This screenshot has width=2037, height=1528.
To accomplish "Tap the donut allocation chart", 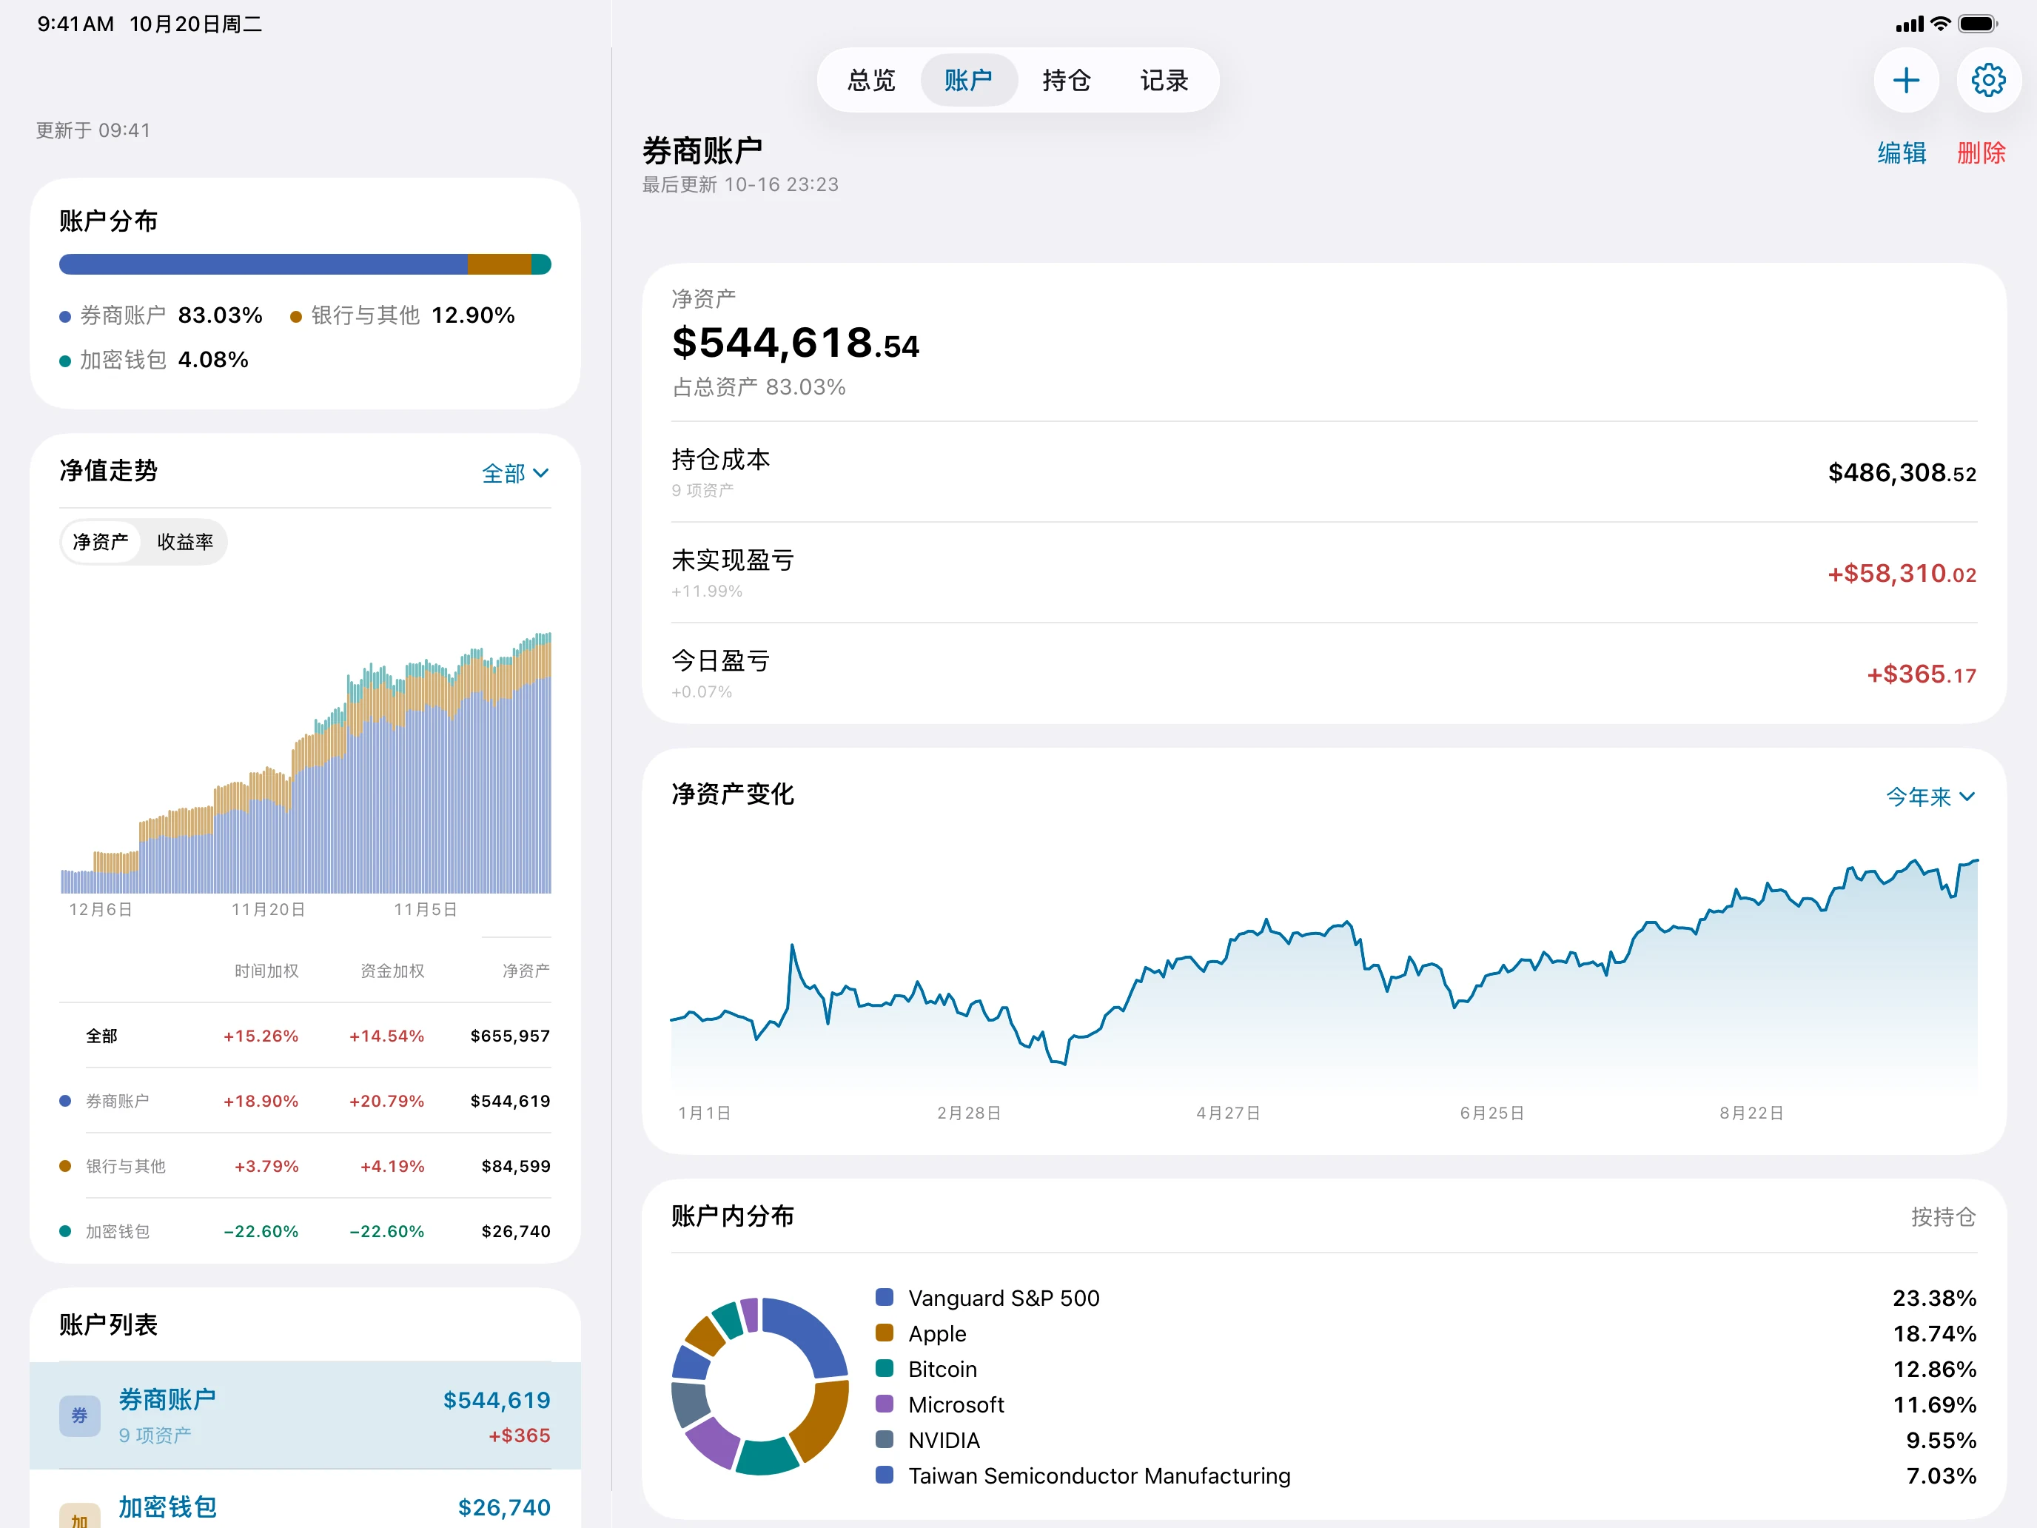I will 759,1386.
